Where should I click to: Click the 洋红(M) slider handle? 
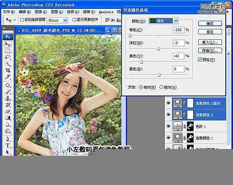[x=158, y=49]
